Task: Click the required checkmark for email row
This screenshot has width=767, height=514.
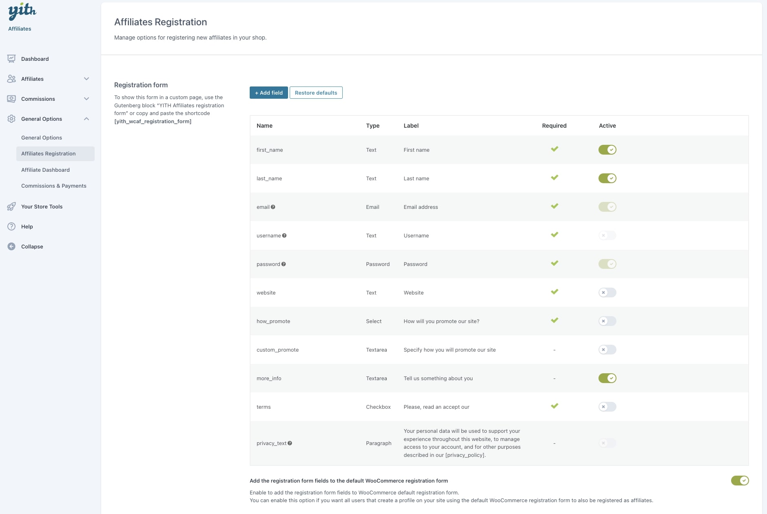Action: click(554, 206)
